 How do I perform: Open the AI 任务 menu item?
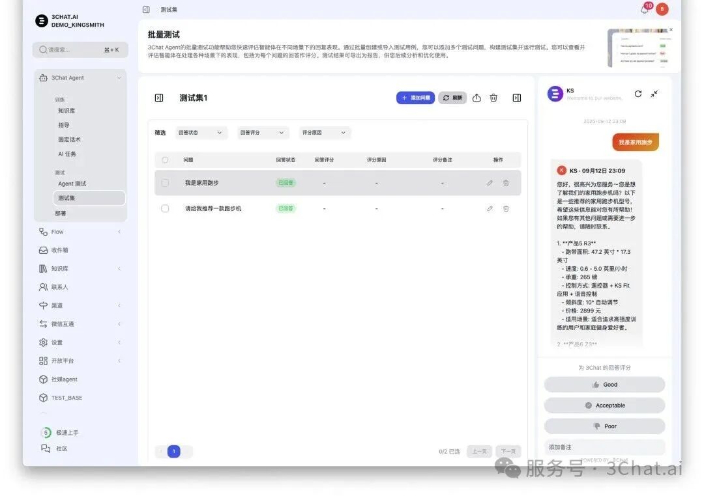(67, 154)
